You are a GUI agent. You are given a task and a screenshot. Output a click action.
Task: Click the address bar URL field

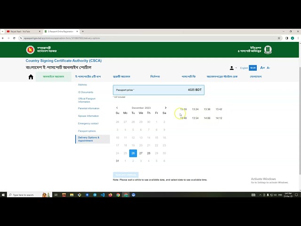[150, 38]
